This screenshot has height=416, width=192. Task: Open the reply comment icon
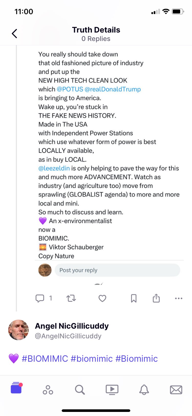(x=40, y=298)
